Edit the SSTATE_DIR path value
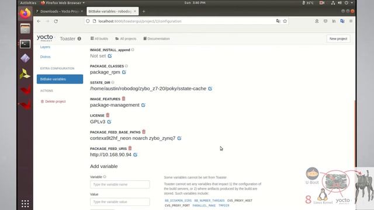 pyautogui.click(x=210, y=89)
